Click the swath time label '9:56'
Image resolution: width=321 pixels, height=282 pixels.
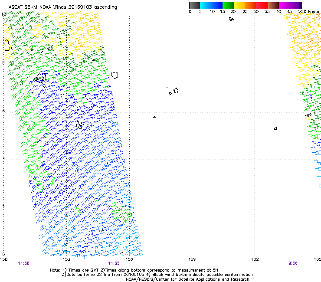293,263
